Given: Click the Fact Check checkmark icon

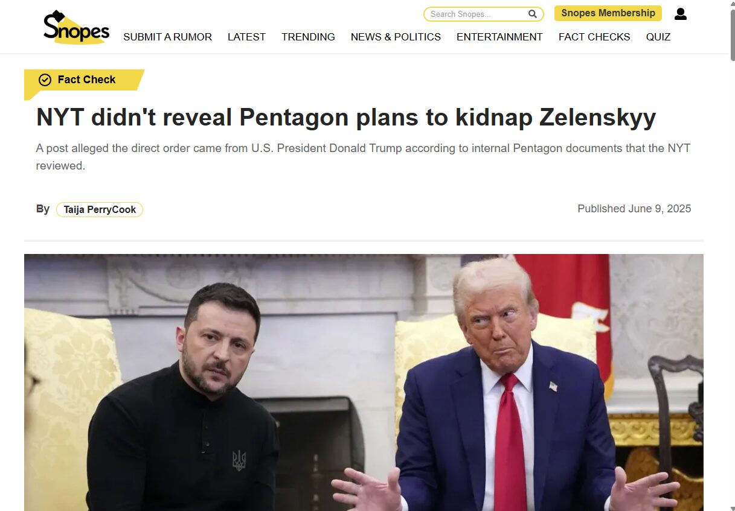Looking at the screenshot, I should click(x=45, y=80).
